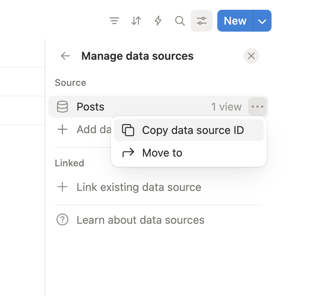Open view settings via the sliders icon
This screenshot has height=296, width=316.
202,21
